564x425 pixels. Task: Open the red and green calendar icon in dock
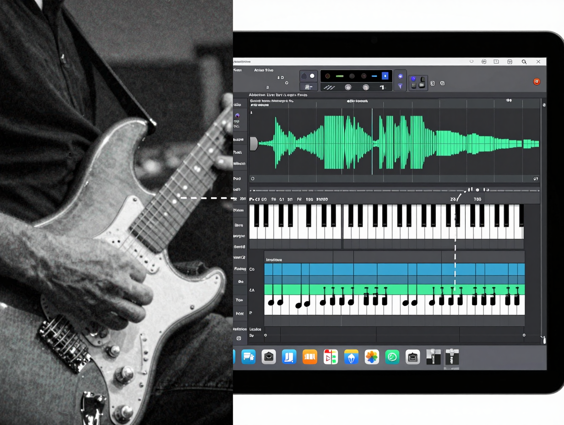point(331,357)
